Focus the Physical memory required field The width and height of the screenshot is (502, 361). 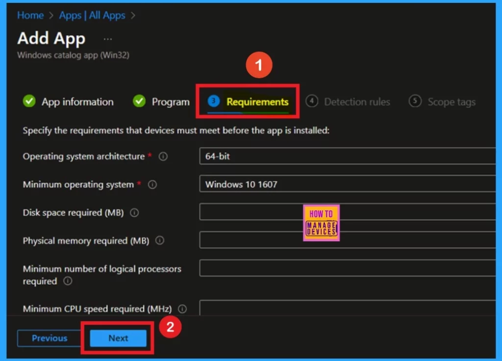tap(347, 240)
